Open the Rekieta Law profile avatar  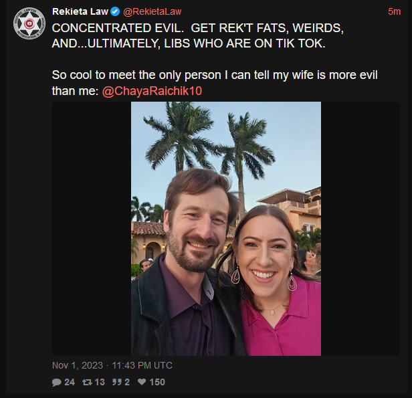(x=29, y=23)
